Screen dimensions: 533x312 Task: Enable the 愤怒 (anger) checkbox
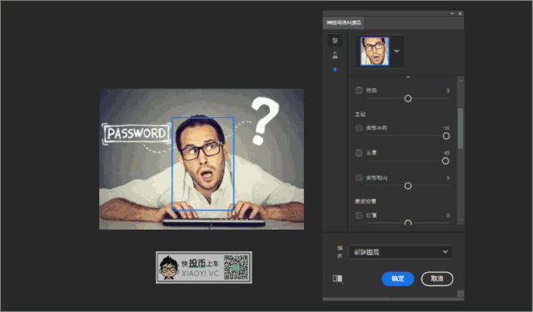(359, 91)
